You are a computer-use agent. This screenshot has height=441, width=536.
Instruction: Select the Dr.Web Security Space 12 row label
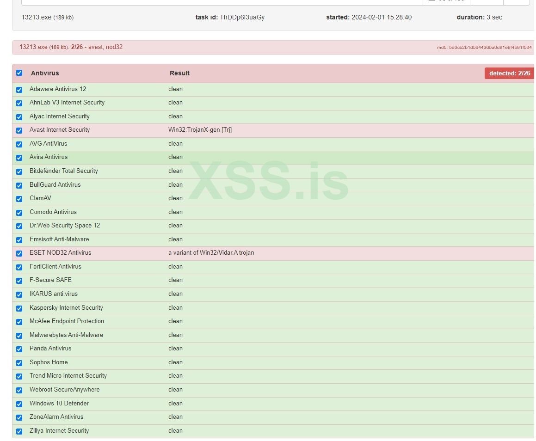65,226
